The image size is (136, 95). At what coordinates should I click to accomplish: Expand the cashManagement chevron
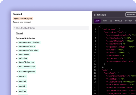tap(17, 72)
